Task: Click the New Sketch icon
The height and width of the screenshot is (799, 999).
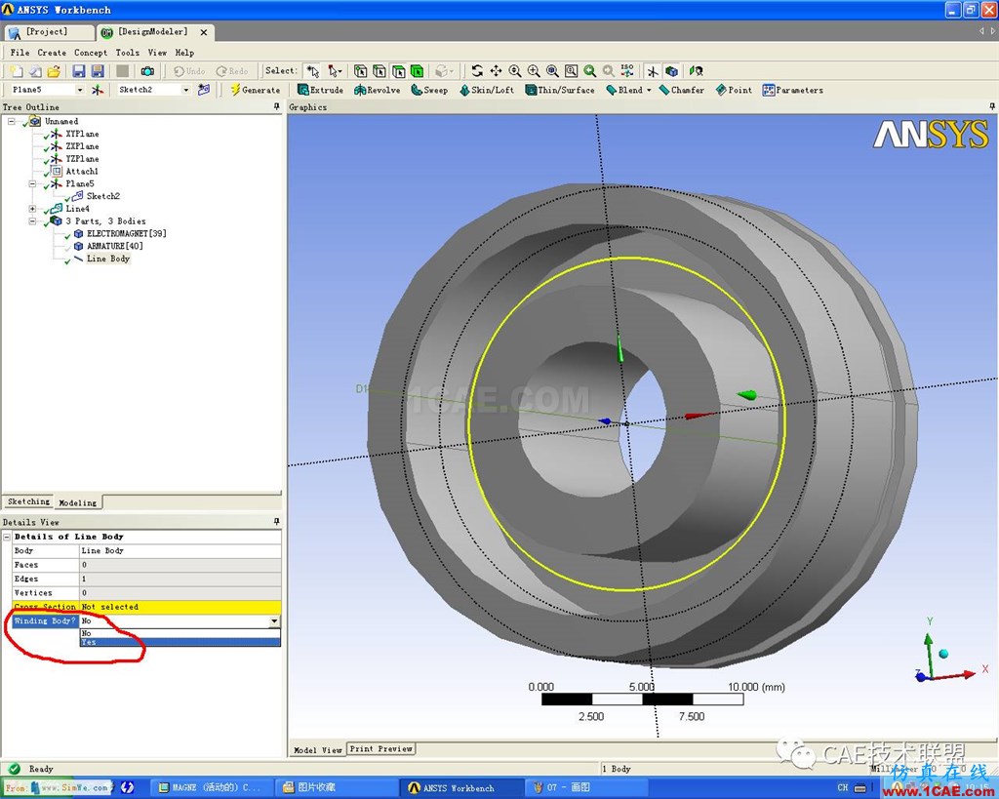Action: click(204, 90)
